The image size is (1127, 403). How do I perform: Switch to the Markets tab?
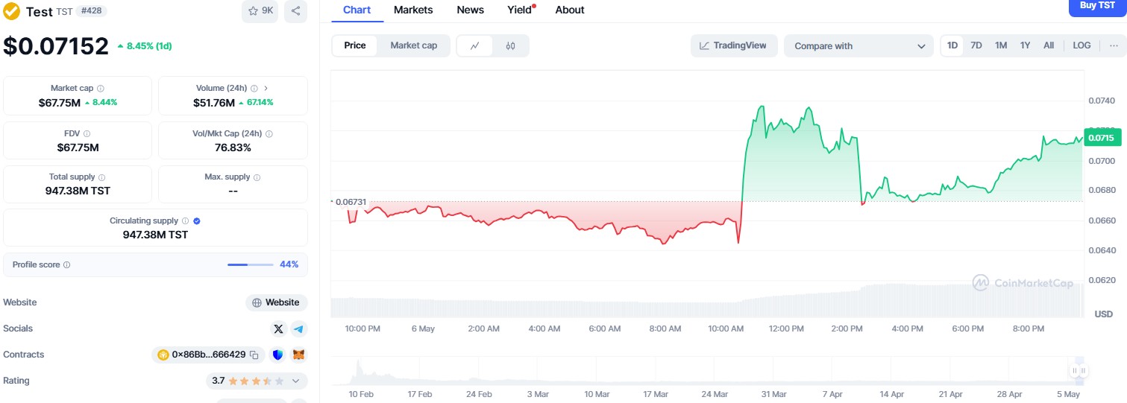click(x=413, y=10)
